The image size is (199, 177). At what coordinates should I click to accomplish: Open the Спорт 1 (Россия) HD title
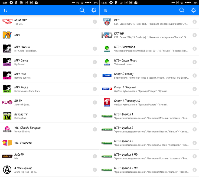tap(127, 101)
